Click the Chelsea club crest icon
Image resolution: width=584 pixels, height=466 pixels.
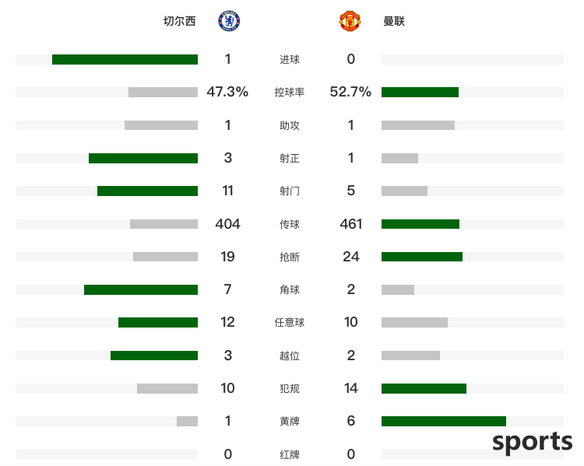click(229, 21)
